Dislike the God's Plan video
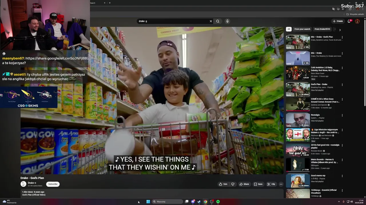366x205 pixels. click(x=233, y=184)
